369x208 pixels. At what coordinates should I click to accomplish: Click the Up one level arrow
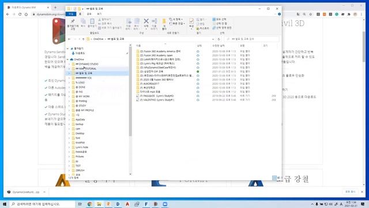click(83, 39)
